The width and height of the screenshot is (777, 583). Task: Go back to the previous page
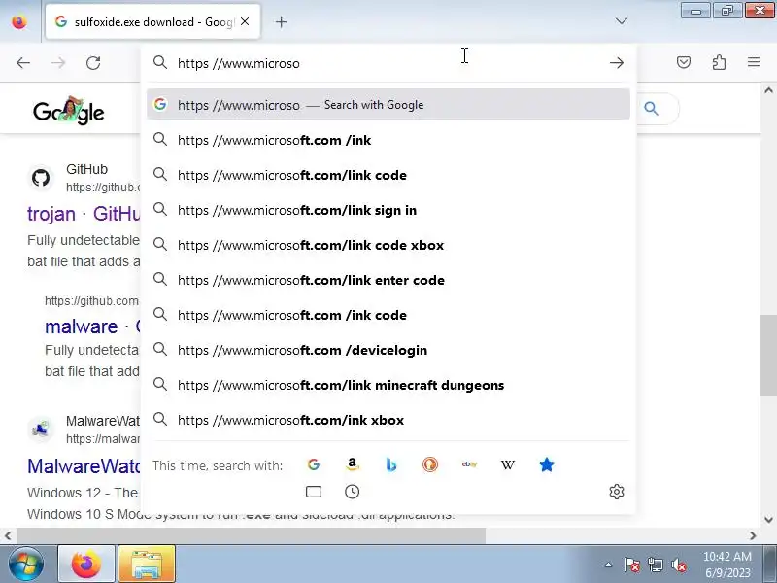[22, 63]
